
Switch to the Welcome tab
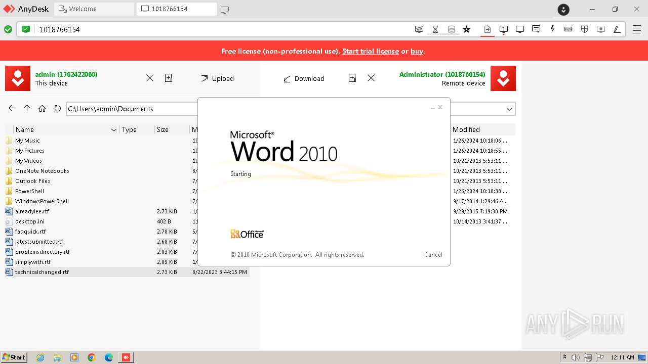94,9
